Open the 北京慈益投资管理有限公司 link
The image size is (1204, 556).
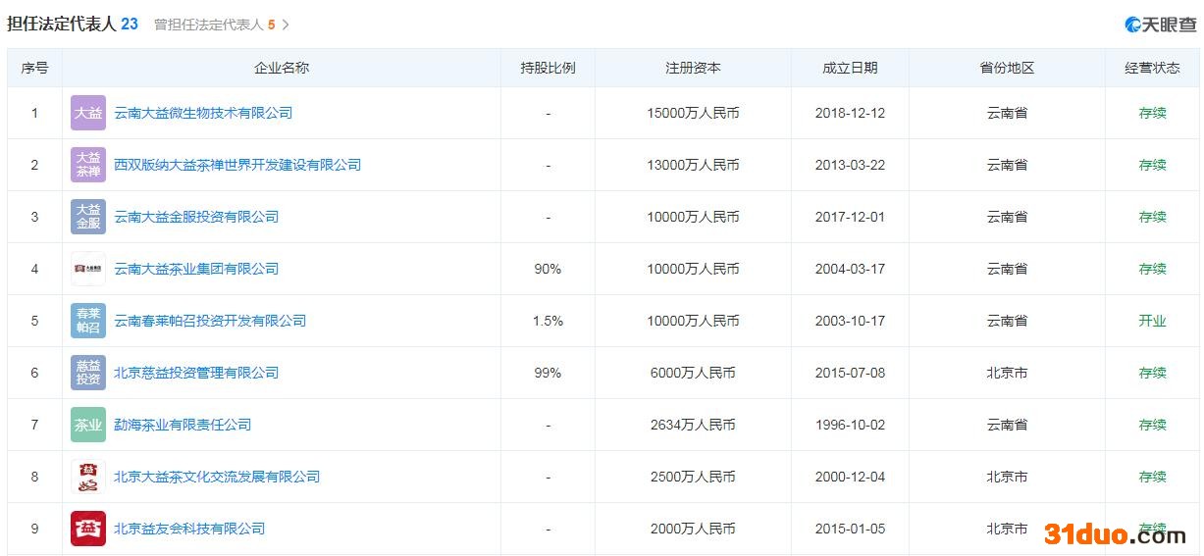click(x=196, y=373)
